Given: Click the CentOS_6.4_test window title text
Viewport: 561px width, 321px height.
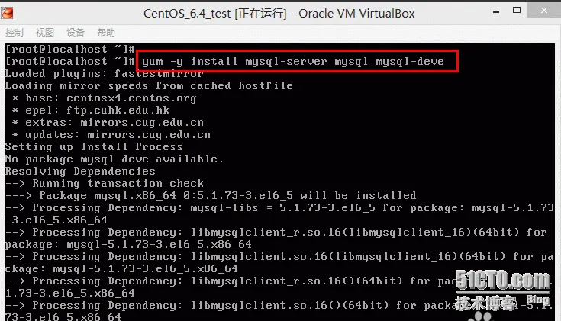Looking at the screenshot, I should tap(279, 14).
